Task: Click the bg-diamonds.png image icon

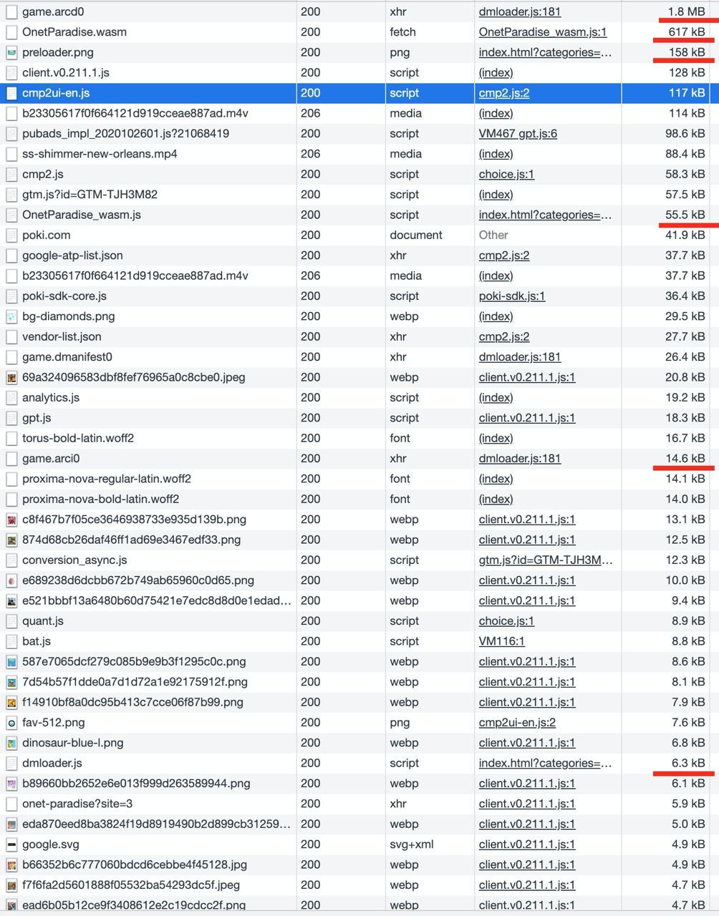Action: 11,316
